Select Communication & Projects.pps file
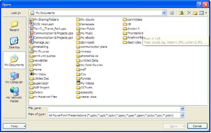The height and width of the screenshot is (133, 211). pyautogui.click(x=51, y=33)
